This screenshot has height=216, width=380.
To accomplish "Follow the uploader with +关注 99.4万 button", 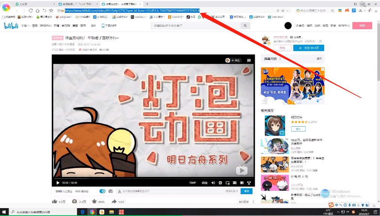I will (x=308, y=48).
